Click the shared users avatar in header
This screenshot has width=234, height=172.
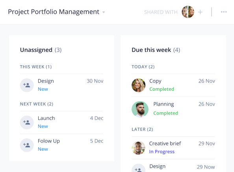pyautogui.click(x=188, y=12)
